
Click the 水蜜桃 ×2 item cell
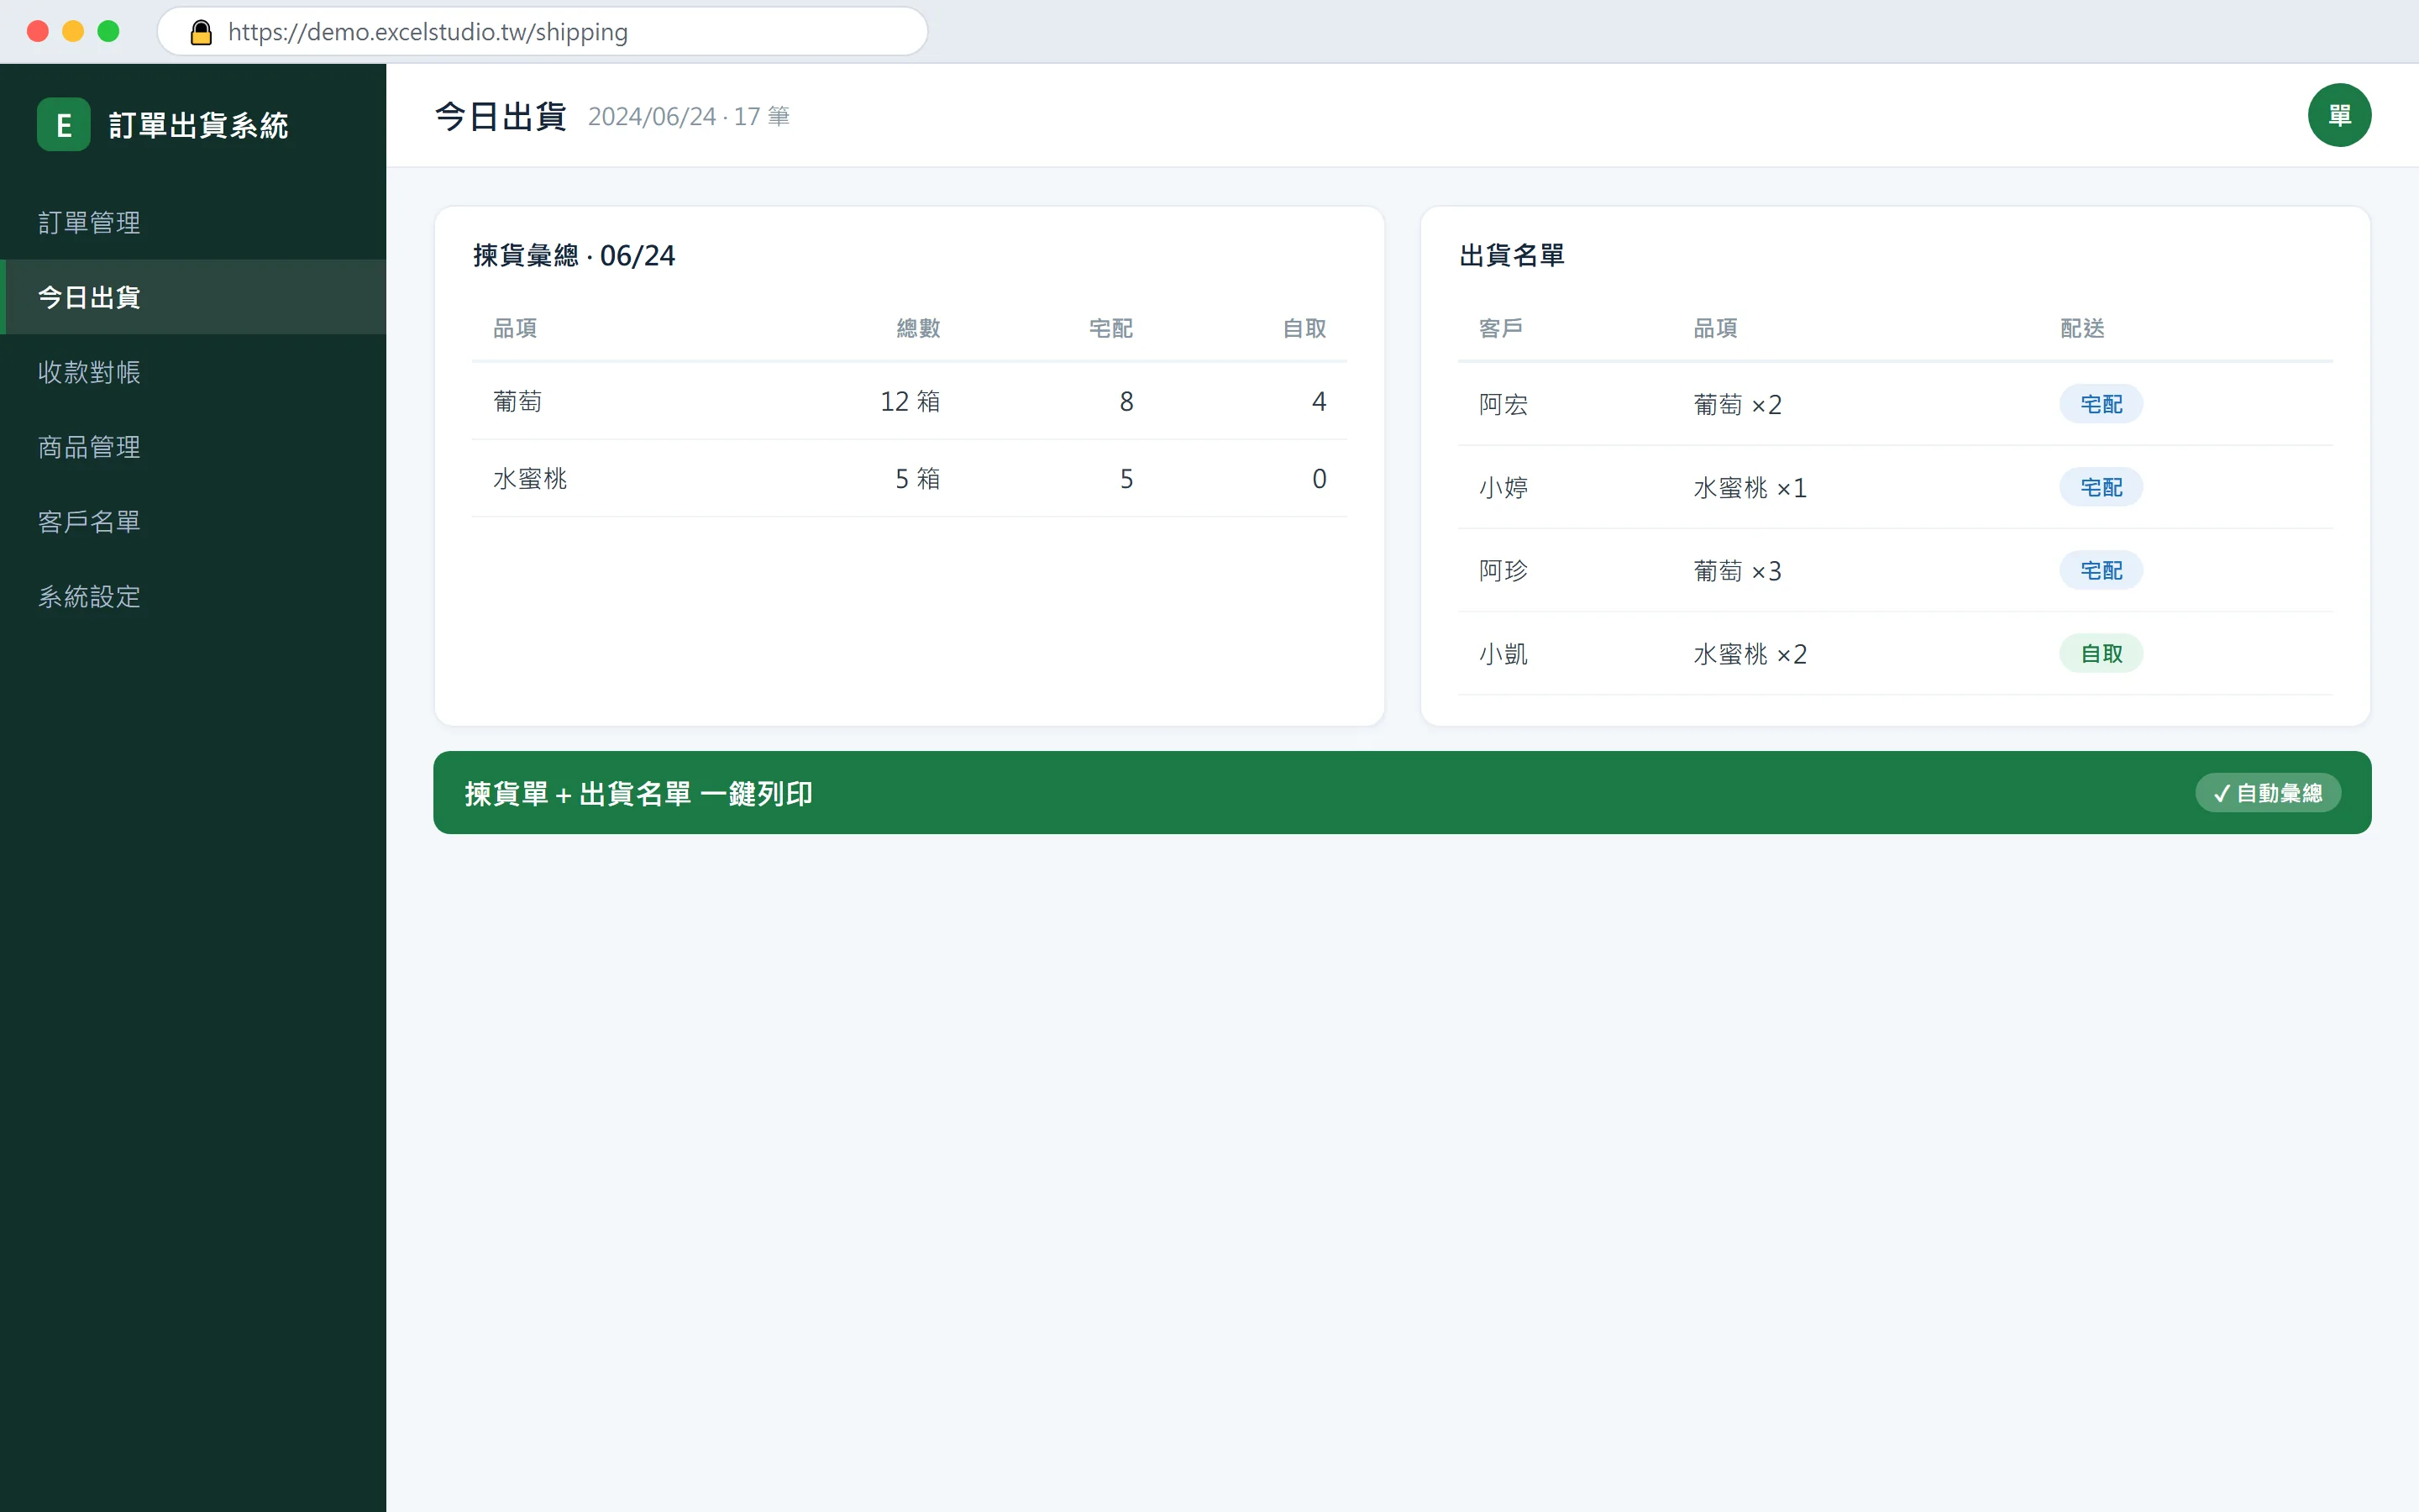click(1750, 653)
